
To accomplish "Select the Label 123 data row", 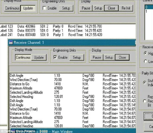I will click(x=37, y=26).
